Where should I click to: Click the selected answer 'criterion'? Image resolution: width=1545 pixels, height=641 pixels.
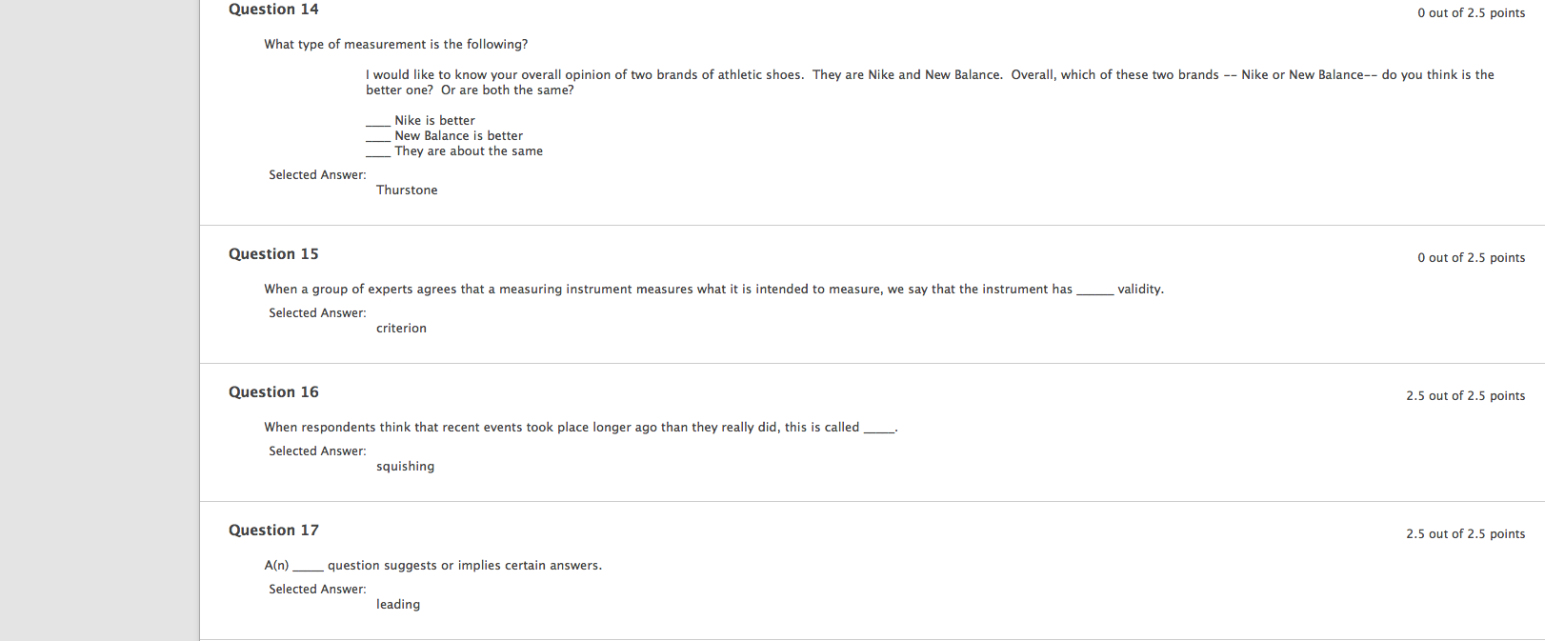(x=401, y=329)
